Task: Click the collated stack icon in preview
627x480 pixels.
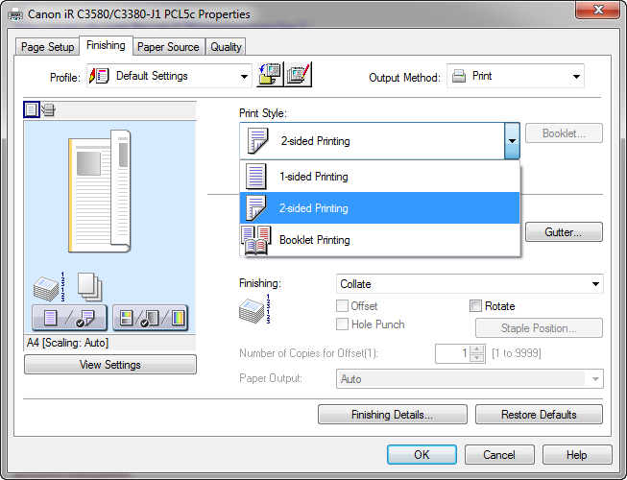Action: (x=49, y=287)
